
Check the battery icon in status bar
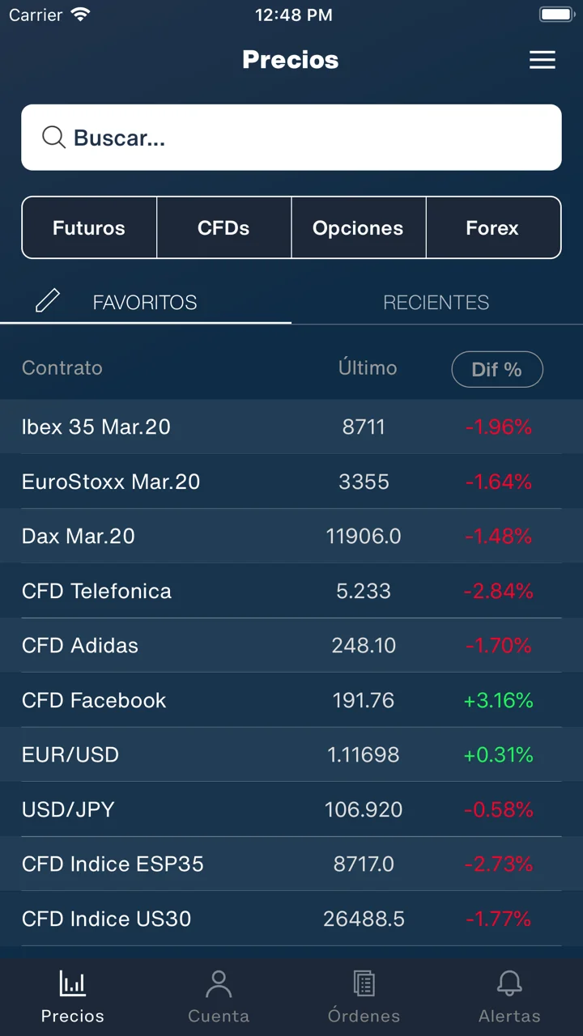pyautogui.click(x=557, y=15)
